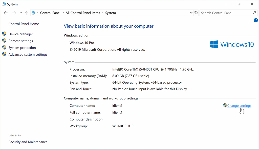Image resolution: width=259 pixels, height=150 pixels.
Task: Click the computer icon in address bar
Action: pos(33,13)
